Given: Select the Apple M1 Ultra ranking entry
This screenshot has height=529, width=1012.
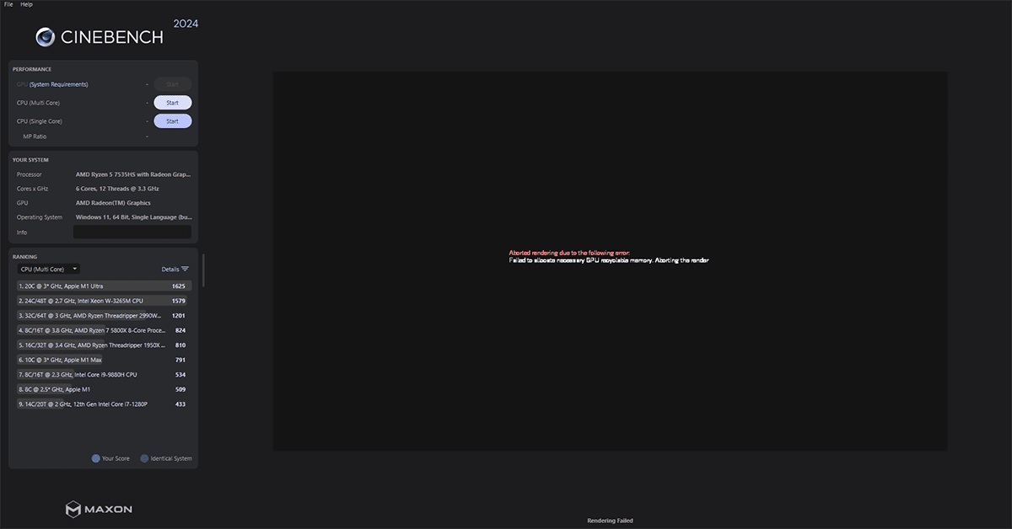Looking at the screenshot, I should [x=104, y=286].
